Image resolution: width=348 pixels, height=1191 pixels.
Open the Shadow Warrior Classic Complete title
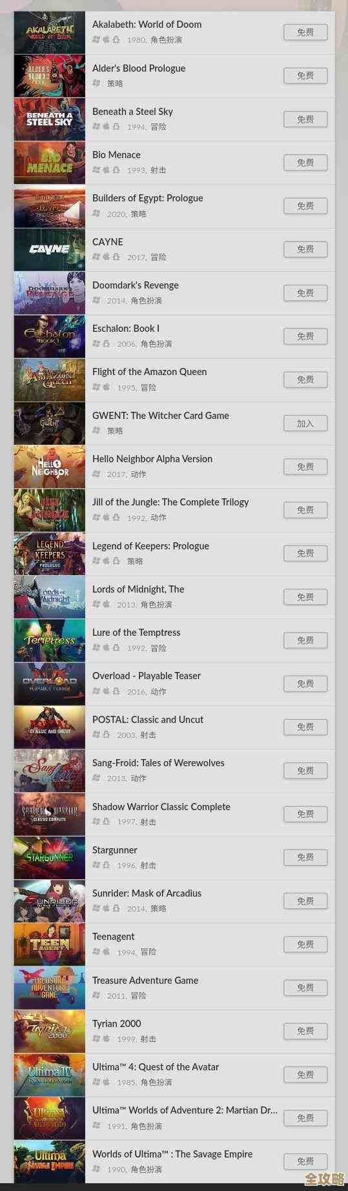point(161,807)
